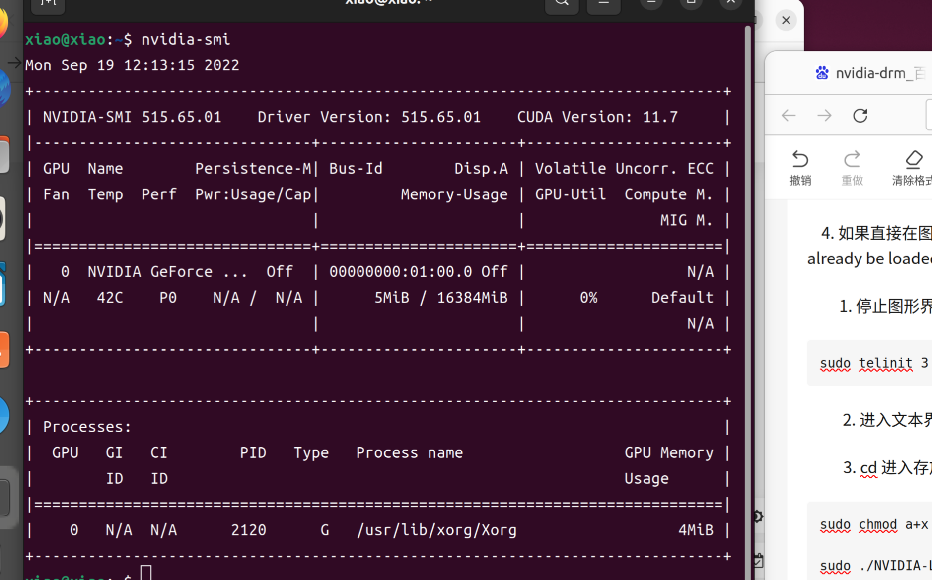Click the 'MIG M.' header text
The width and height of the screenshot is (932, 580).
687,220
